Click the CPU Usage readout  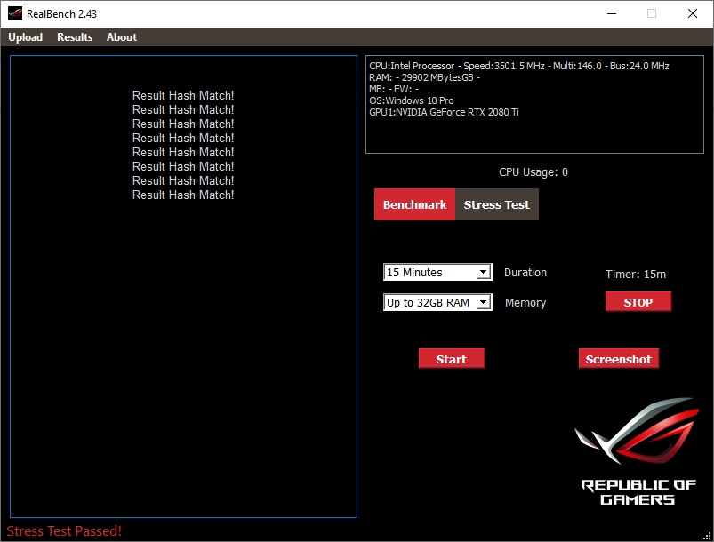point(533,172)
